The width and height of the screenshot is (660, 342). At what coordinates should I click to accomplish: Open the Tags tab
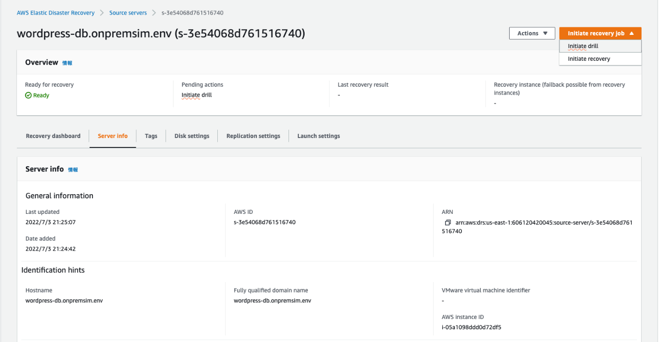[x=151, y=136]
